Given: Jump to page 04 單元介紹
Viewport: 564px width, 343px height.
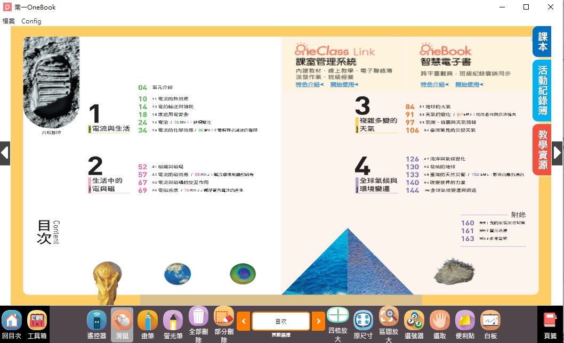Looking at the screenshot, I should pyautogui.click(x=155, y=87).
